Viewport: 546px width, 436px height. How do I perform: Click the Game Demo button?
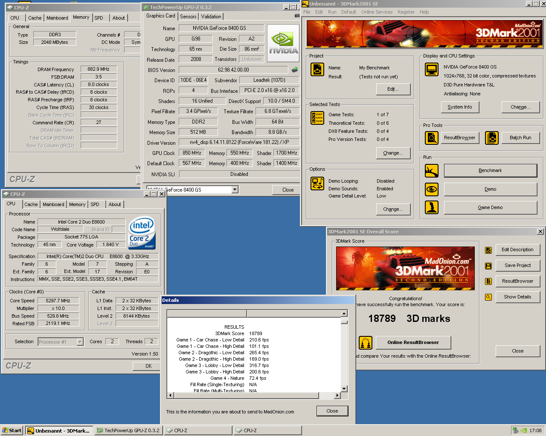point(490,208)
